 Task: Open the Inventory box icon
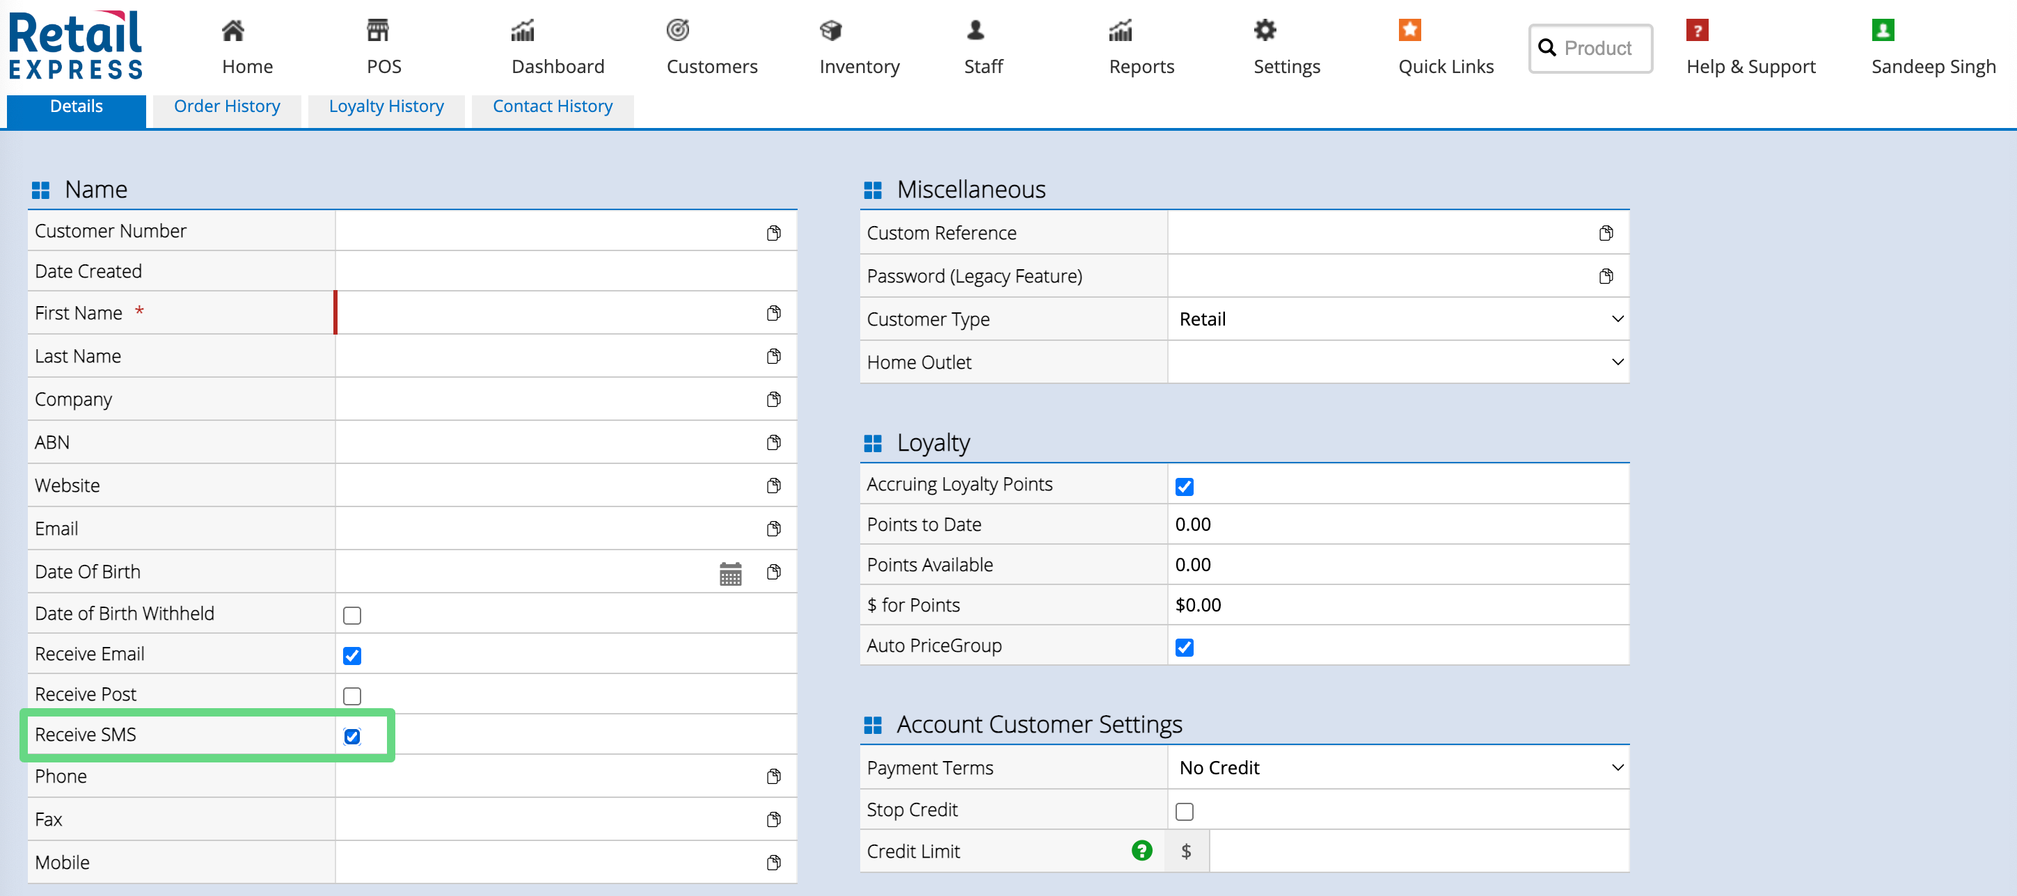[x=830, y=31]
